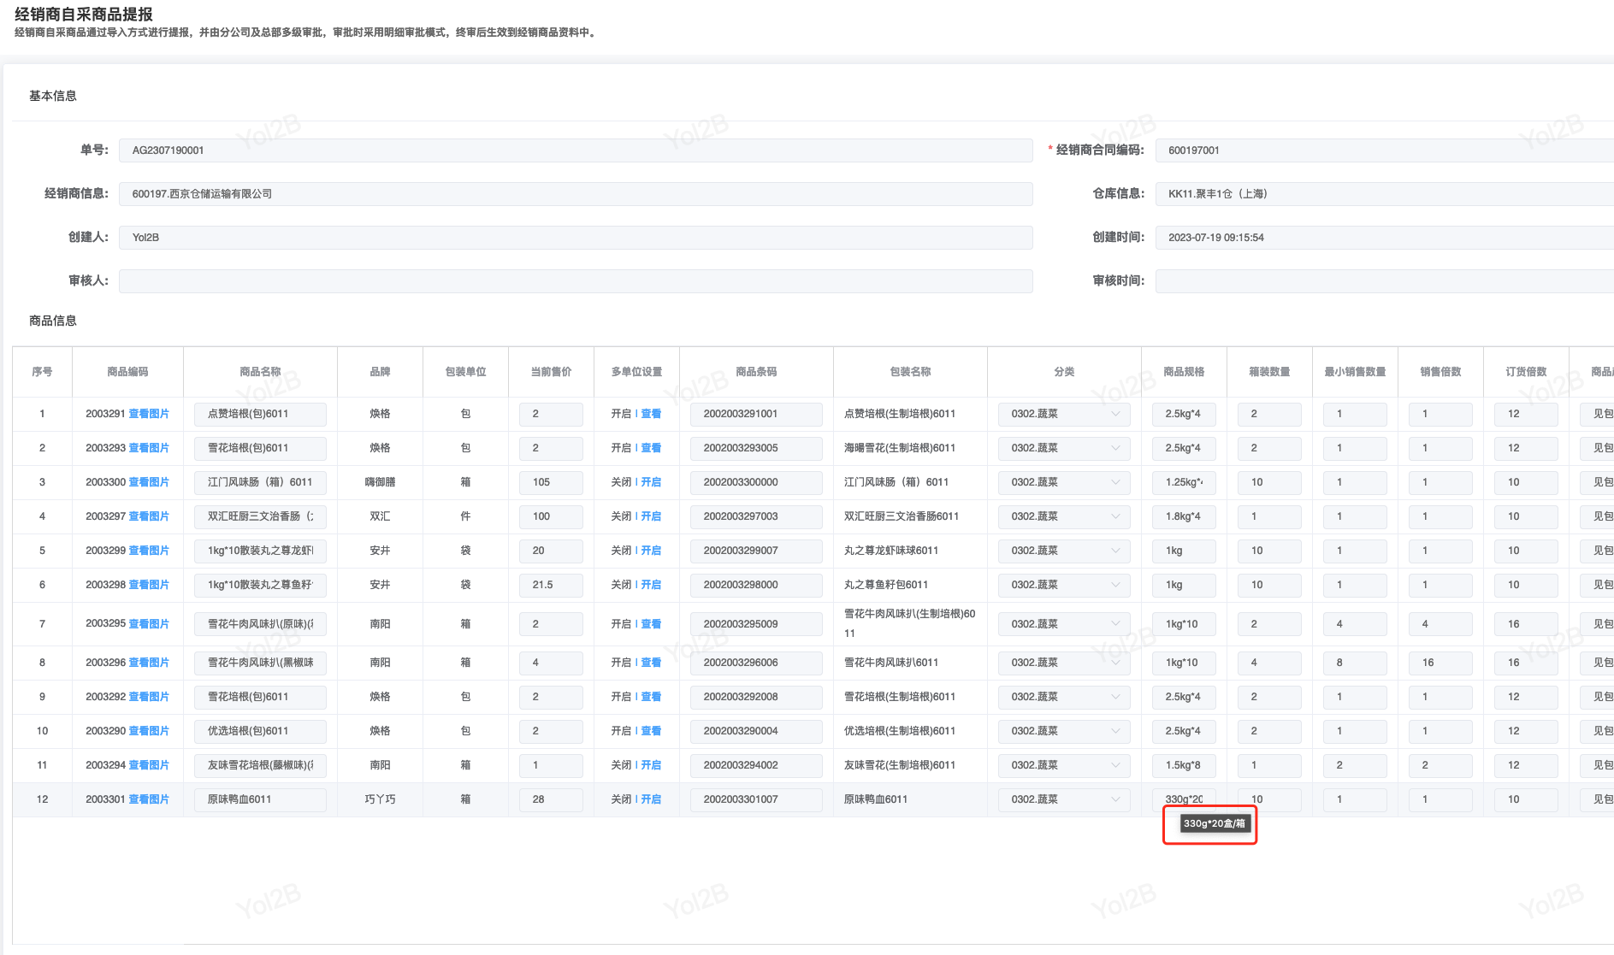
Task: Focus product name field 优选培根(包)6011
Action: (260, 731)
